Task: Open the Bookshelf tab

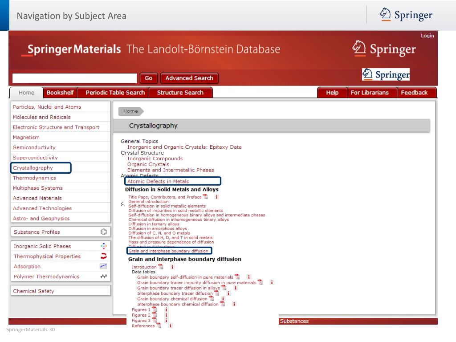Action: tap(60, 93)
